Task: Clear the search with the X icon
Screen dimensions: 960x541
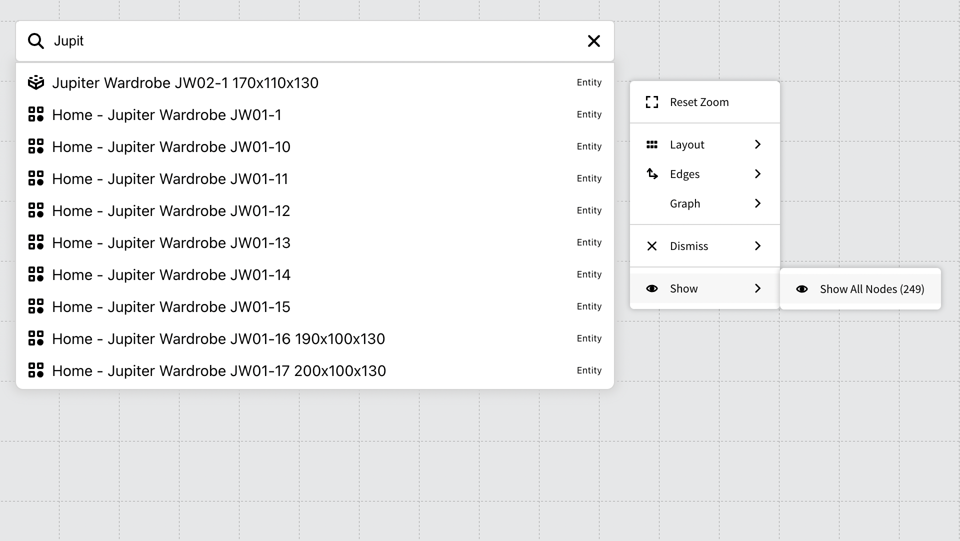Action: [x=593, y=41]
